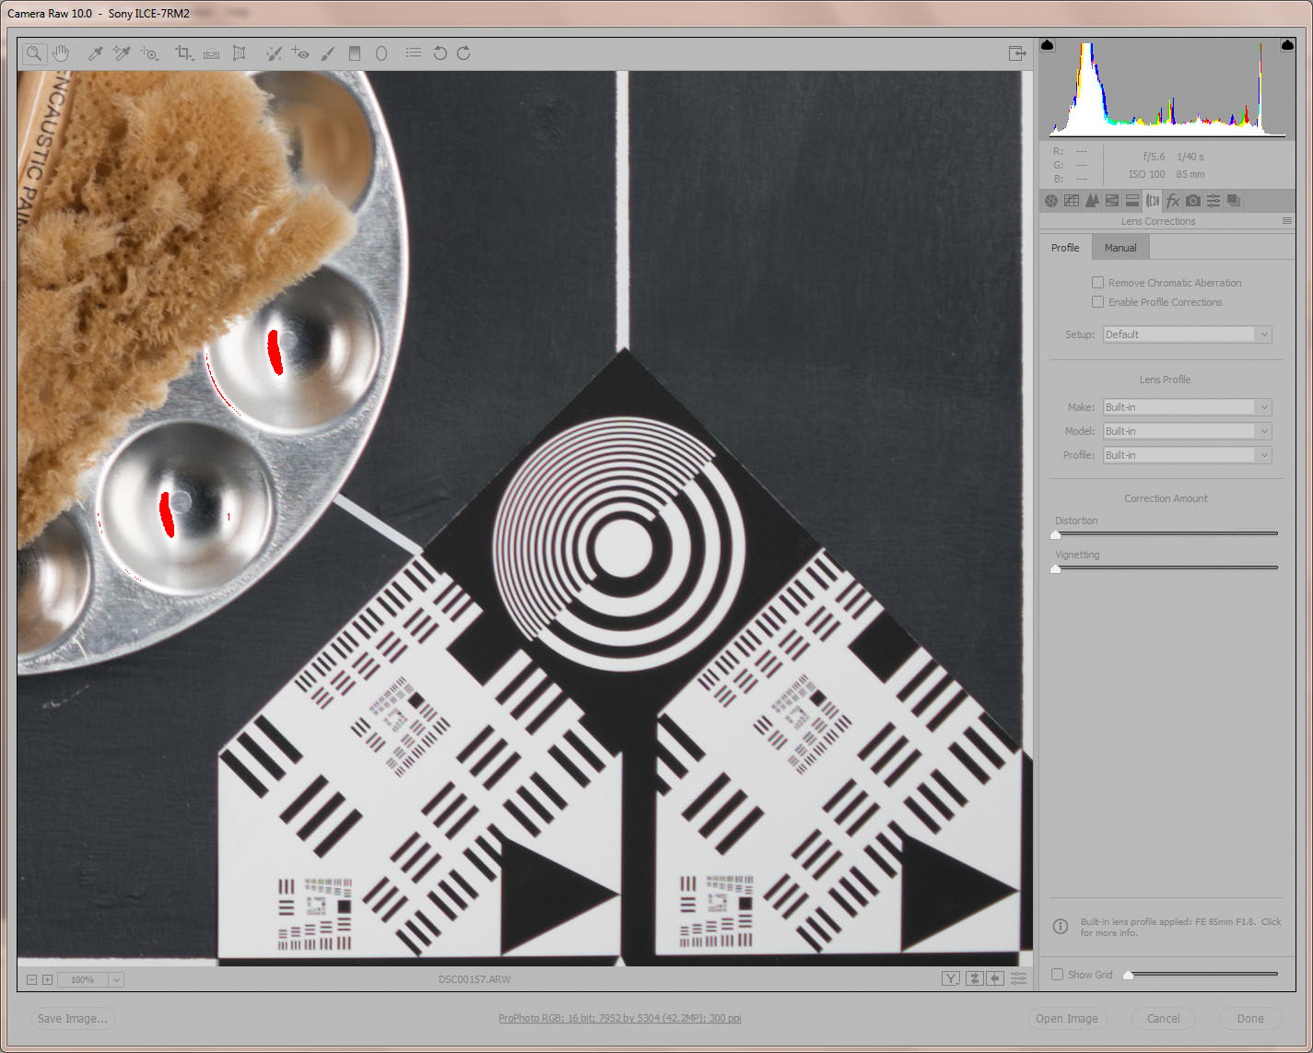
Task: Enable Profile Corrections checkbox
Action: click(1097, 302)
